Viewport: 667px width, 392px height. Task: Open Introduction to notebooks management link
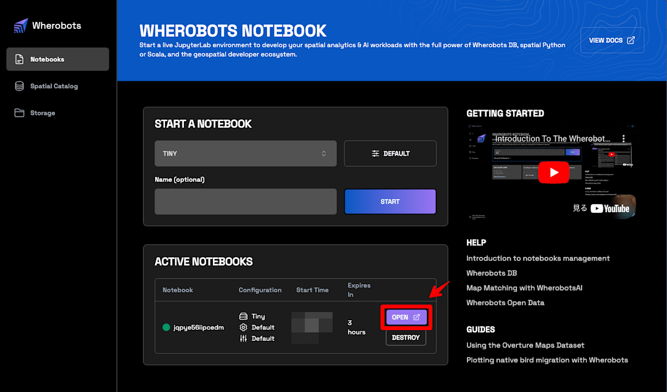[x=538, y=258]
